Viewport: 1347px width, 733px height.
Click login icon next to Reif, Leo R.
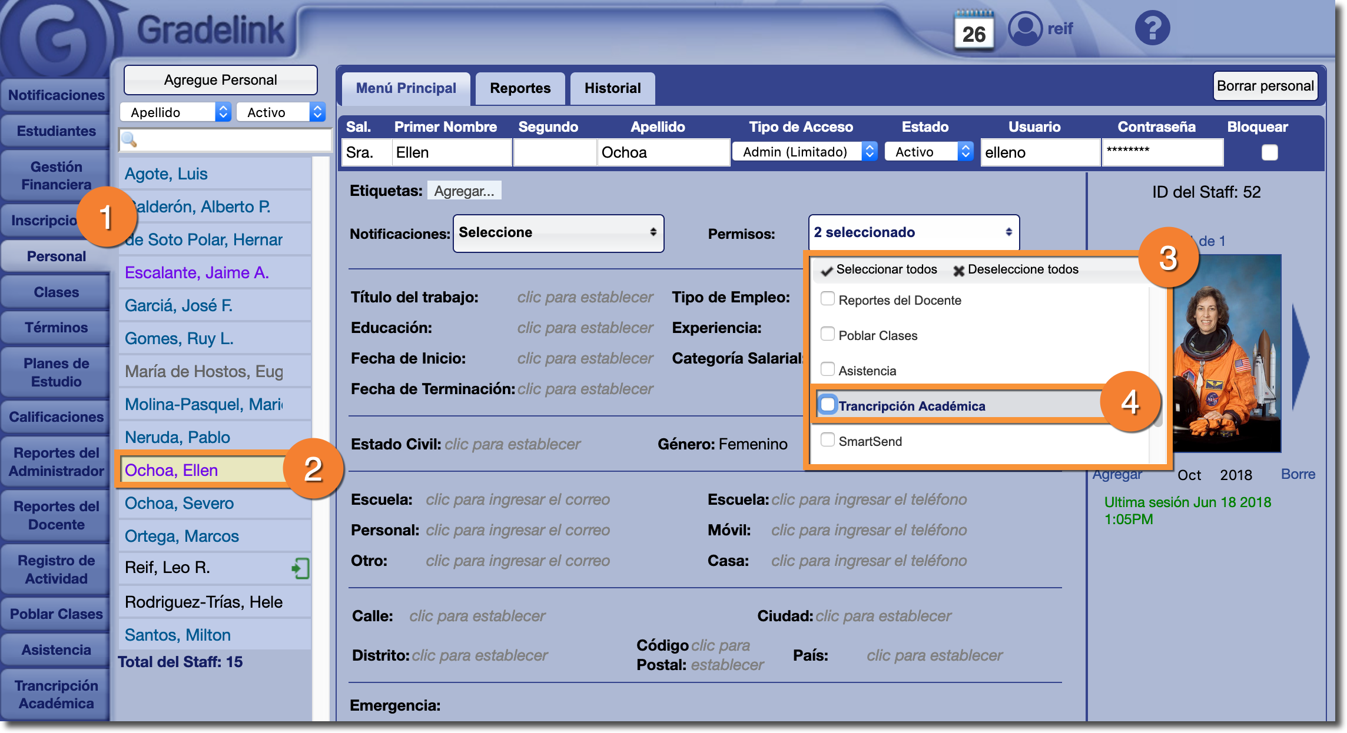pos(300,568)
